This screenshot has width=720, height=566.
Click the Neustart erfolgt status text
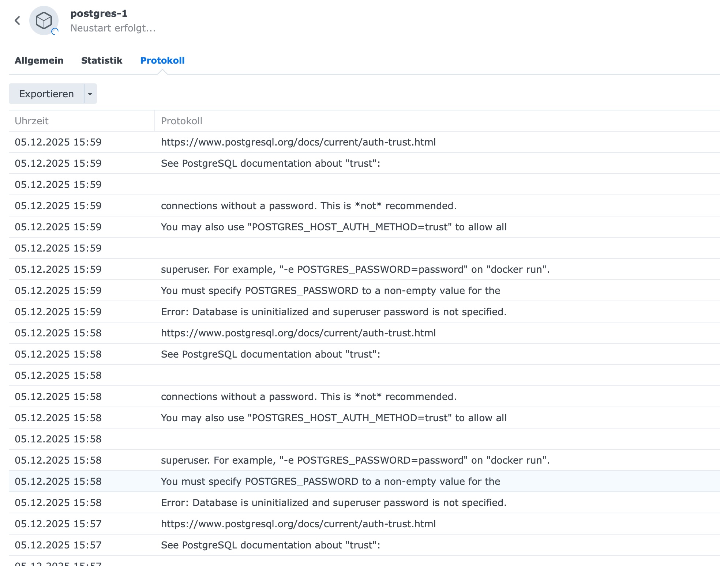coord(113,28)
